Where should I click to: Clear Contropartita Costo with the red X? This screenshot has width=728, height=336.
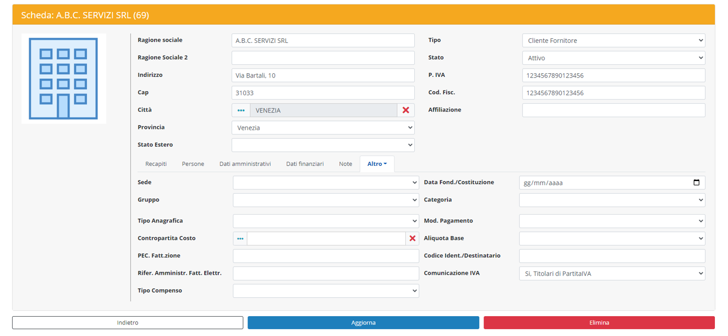click(412, 239)
